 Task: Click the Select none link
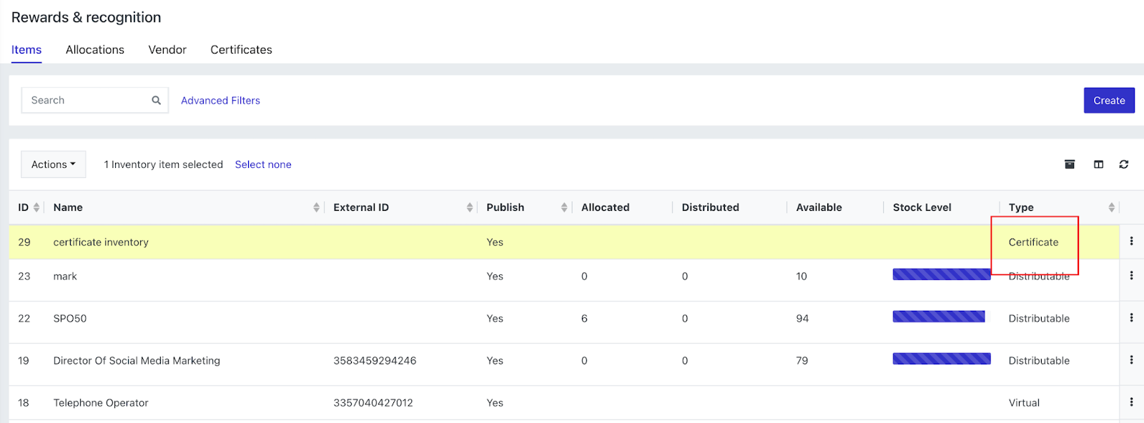263,164
